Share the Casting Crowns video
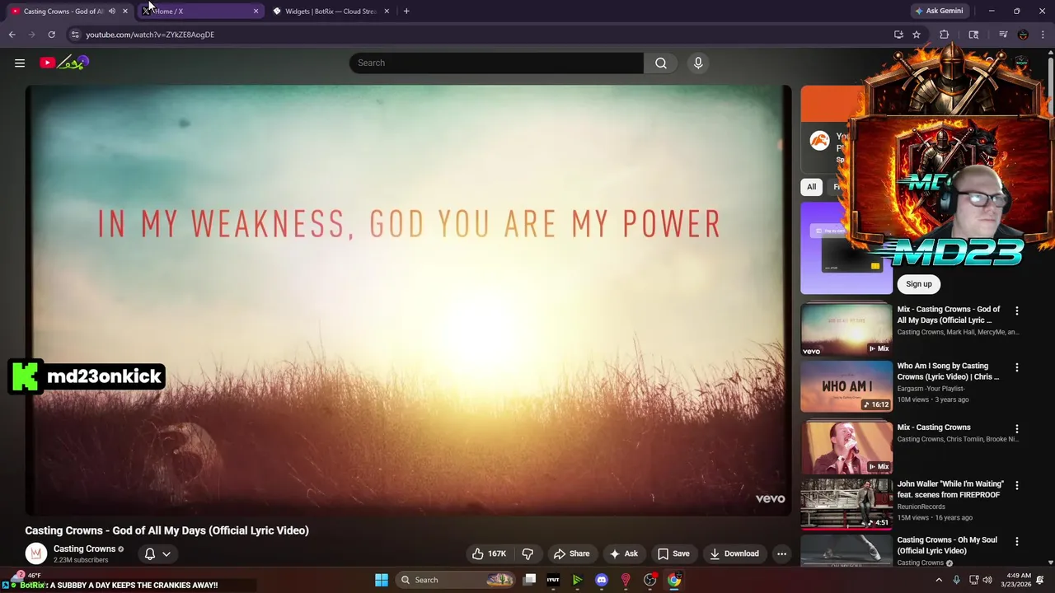The width and height of the screenshot is (1055, 593). [x=571, y=553]
